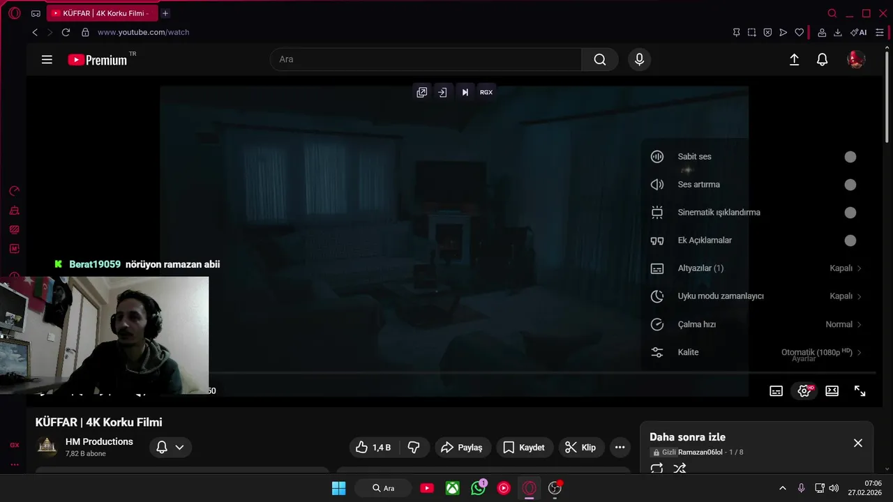Click the RGX video overlay button

click(x=486, y=92)
